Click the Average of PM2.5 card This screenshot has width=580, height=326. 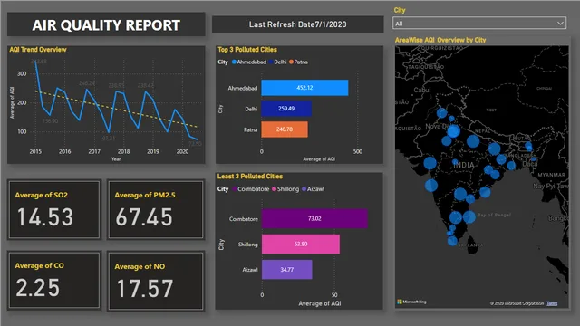[x=156, y=209]
